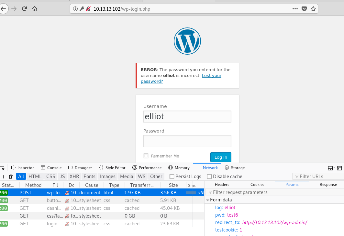The width and height of the screenshot is (344, 236).
Task: Click the pwd: test6 parameter
Action: click(x=227, y=215)
